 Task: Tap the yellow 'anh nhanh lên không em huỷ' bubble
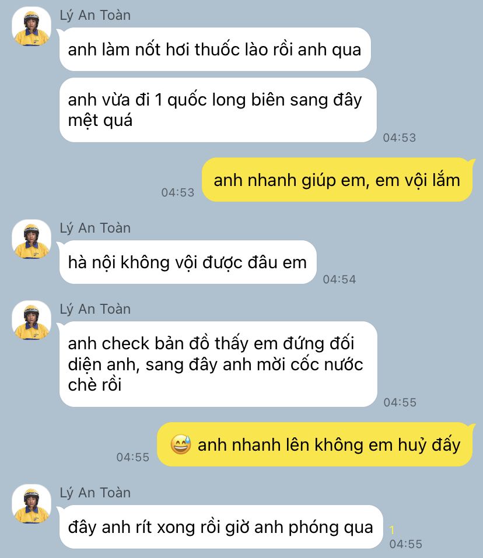coord(316,444)
